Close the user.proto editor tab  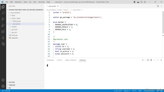coord(58,6)
